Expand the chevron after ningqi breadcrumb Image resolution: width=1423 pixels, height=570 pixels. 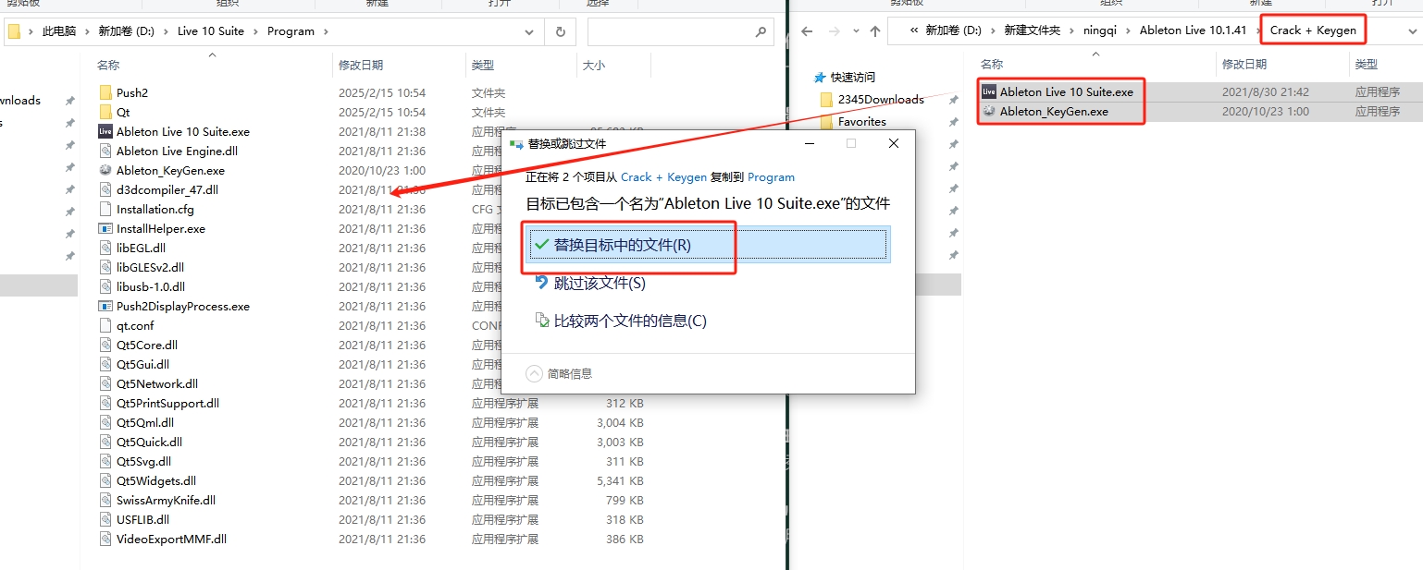click(1128, 30)
